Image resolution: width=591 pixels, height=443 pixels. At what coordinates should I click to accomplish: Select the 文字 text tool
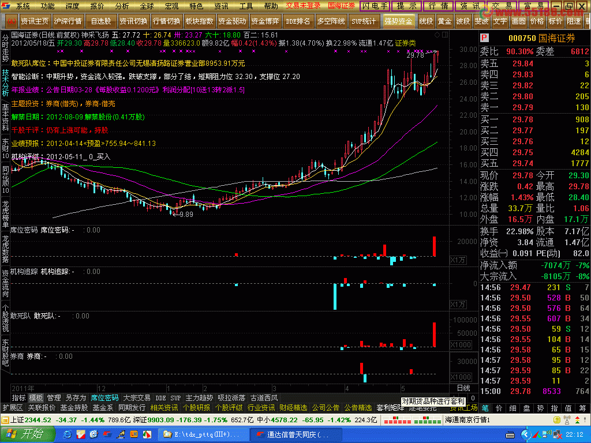click(x=500, y=21)
